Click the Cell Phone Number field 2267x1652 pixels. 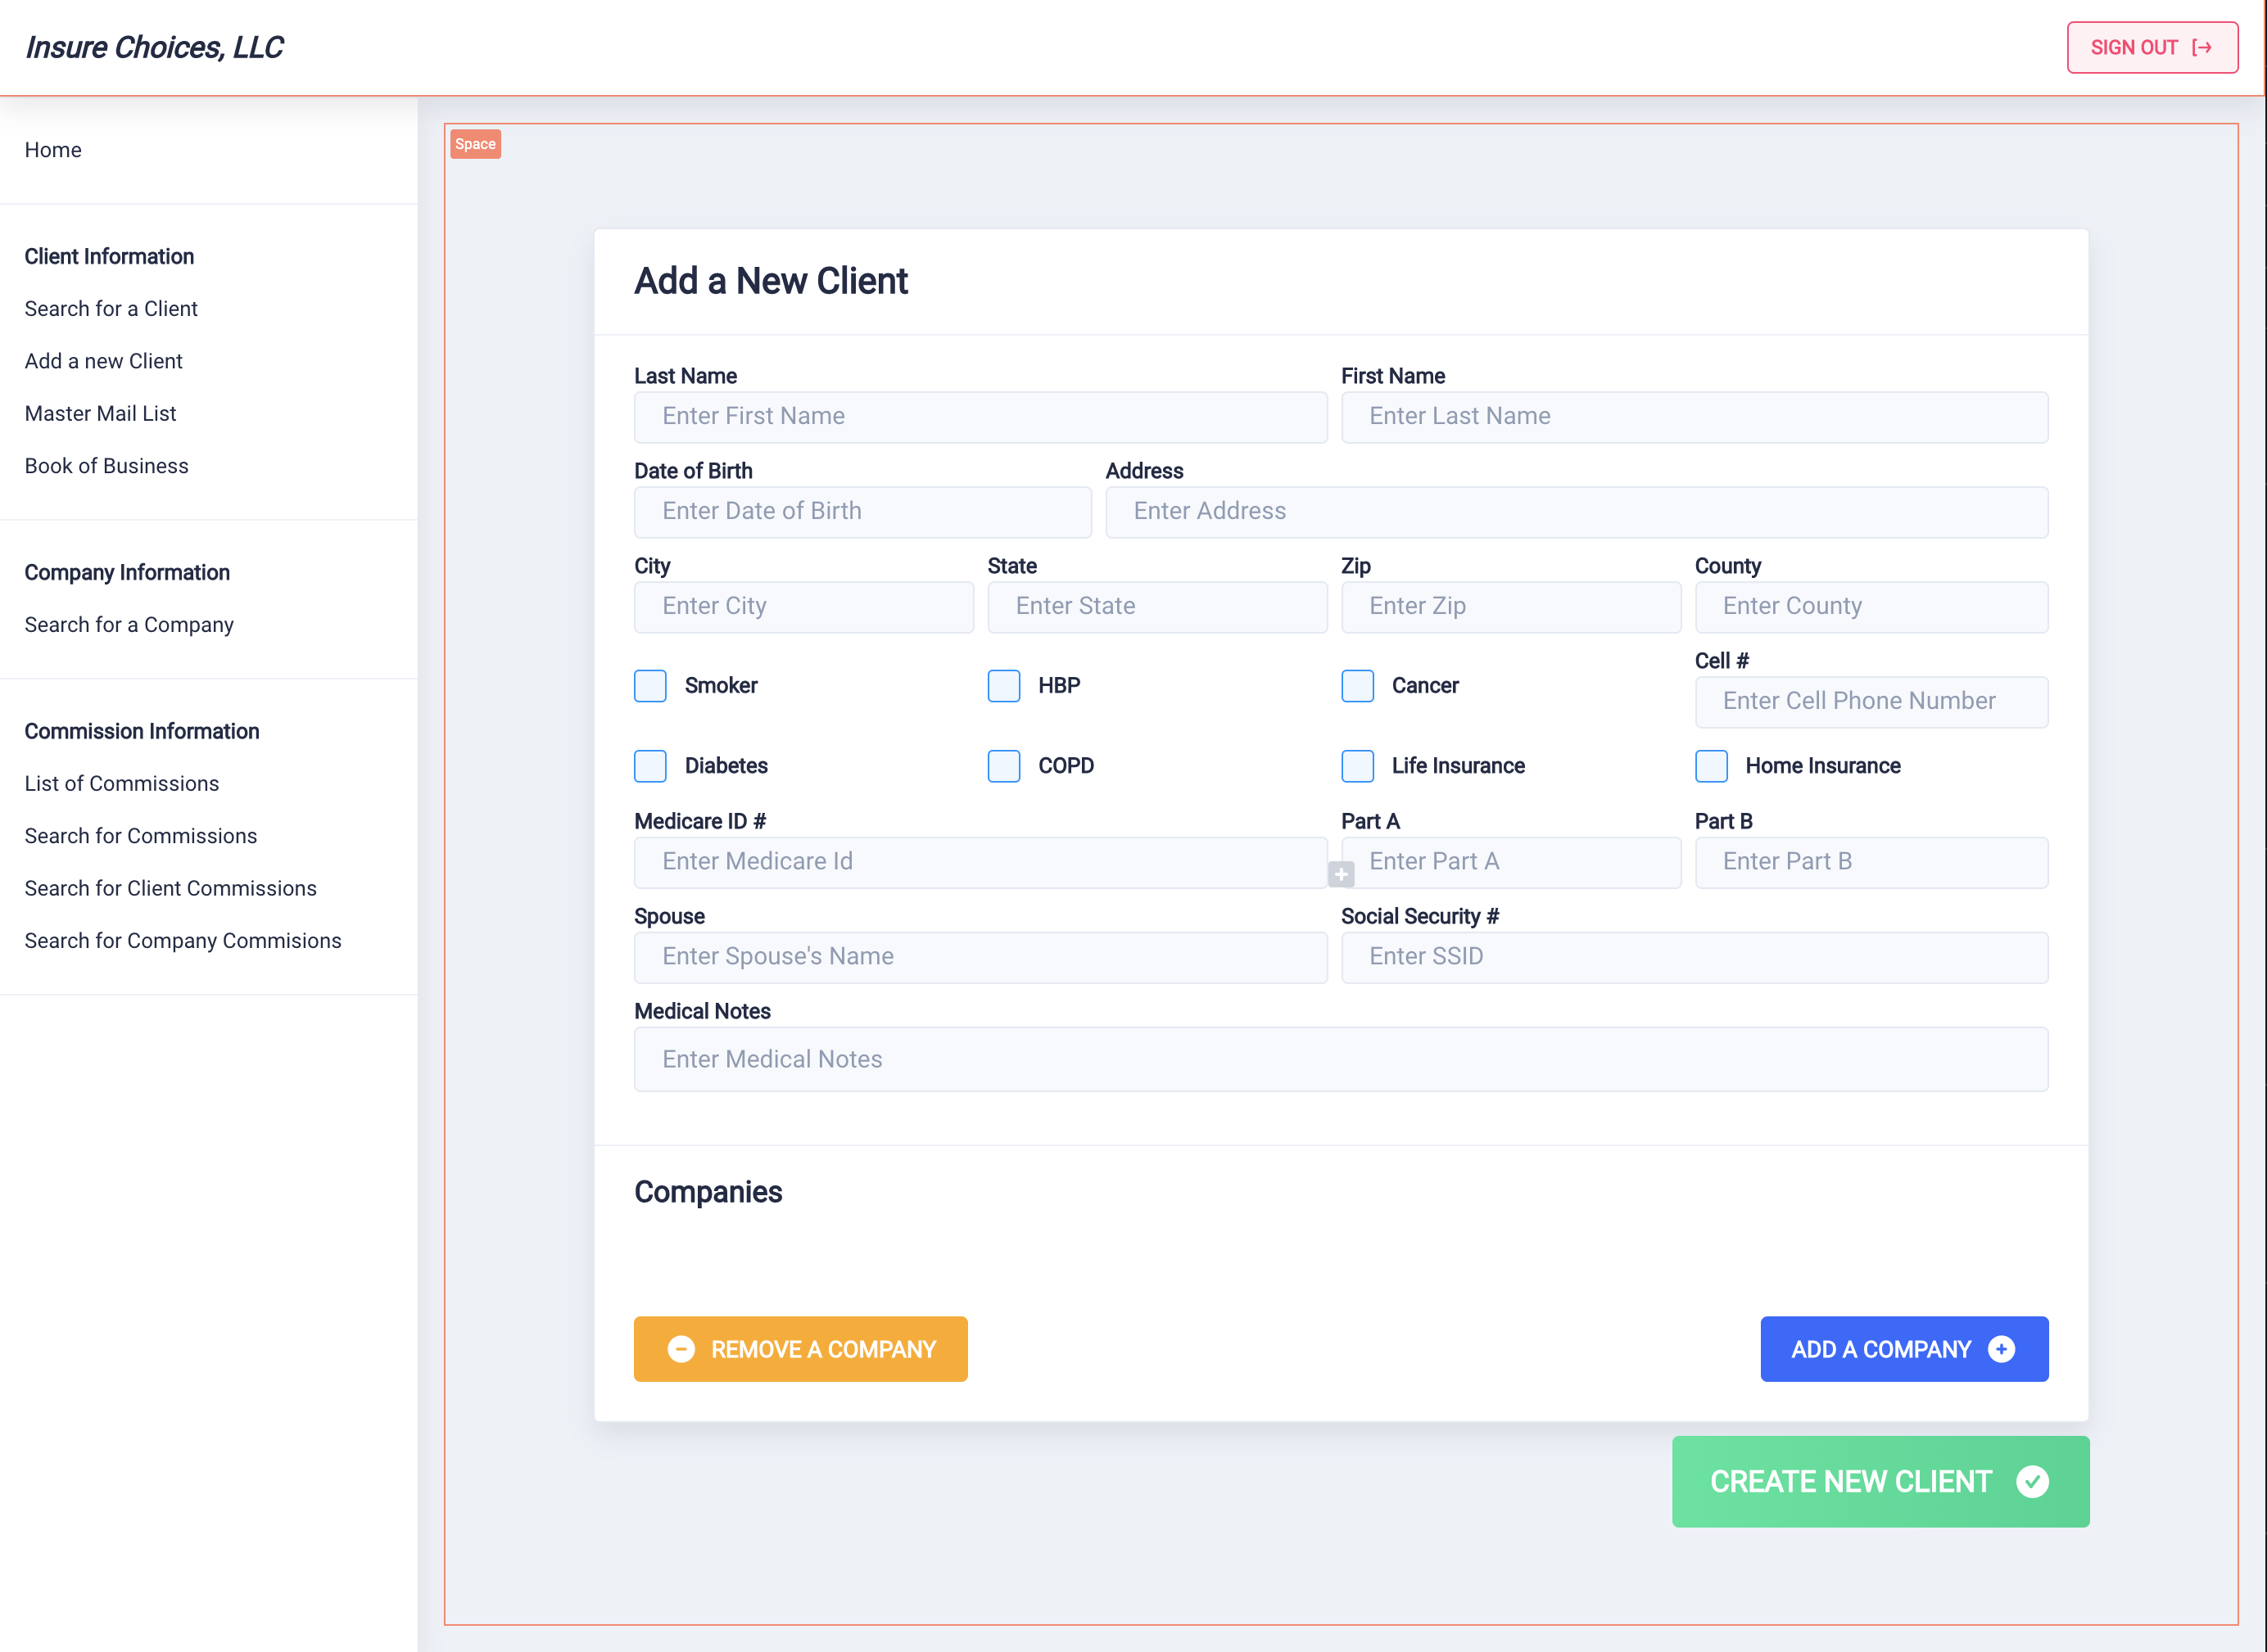1871,702
